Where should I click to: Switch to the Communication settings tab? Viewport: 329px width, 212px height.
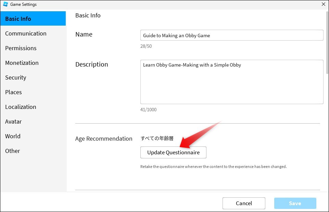[x=33, y=33]
